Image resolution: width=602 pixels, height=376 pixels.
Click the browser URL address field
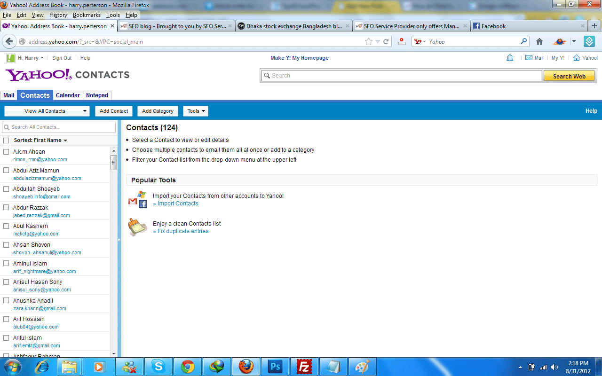[x=196, y=41]
